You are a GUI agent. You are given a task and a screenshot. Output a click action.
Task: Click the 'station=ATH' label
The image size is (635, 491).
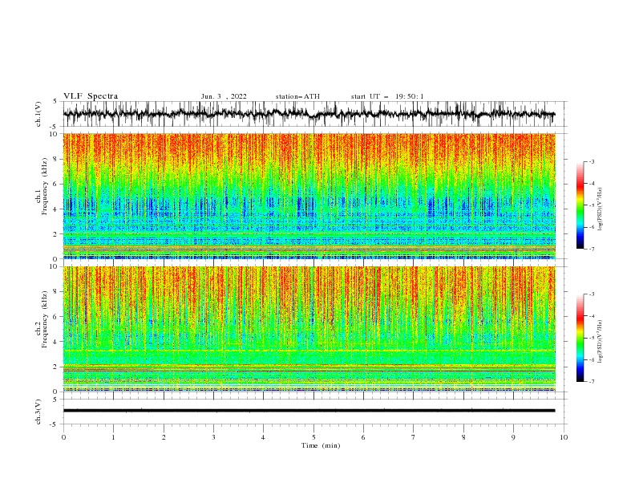[297, 96]
